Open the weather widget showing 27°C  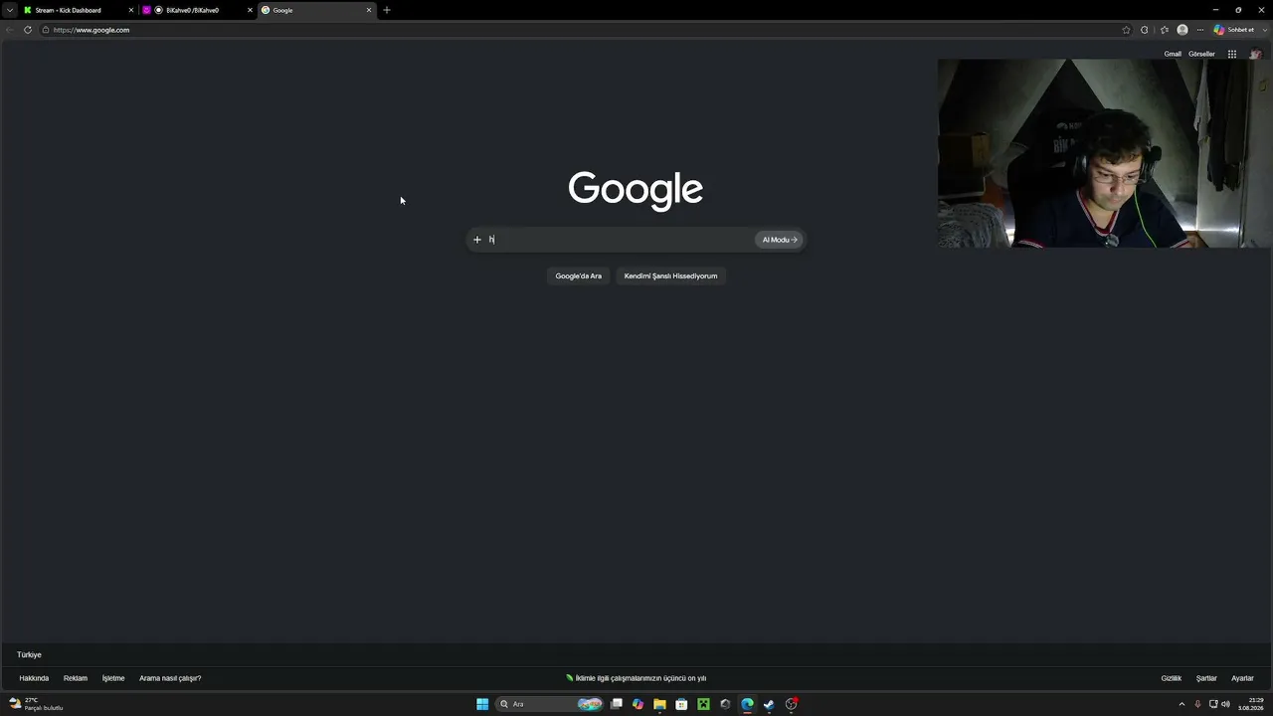pyautogui.click(x=37, y=704)
